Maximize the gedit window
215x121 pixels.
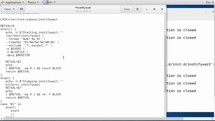[x=154, y=9]
